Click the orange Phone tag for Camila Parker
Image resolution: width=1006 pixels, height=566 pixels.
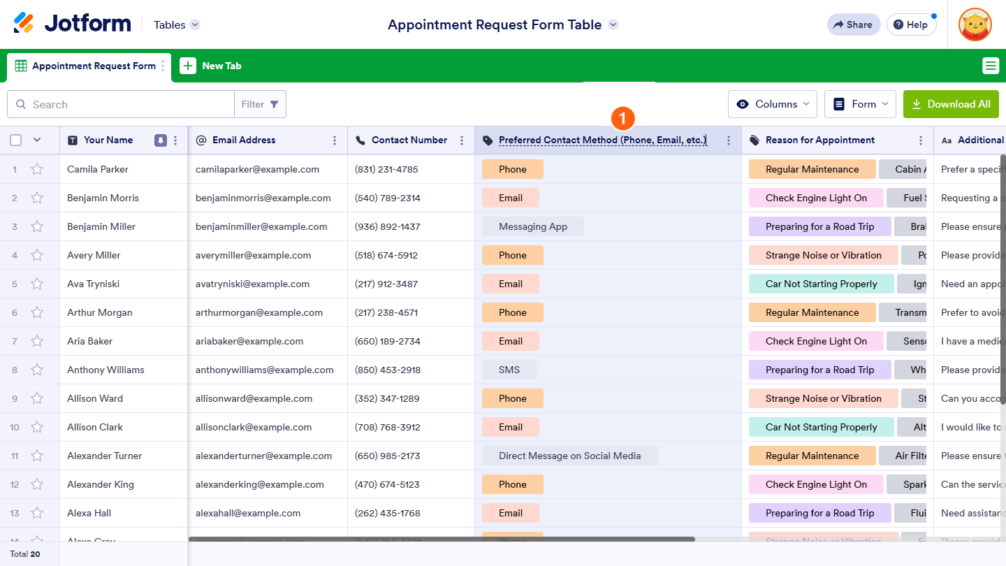513,169
